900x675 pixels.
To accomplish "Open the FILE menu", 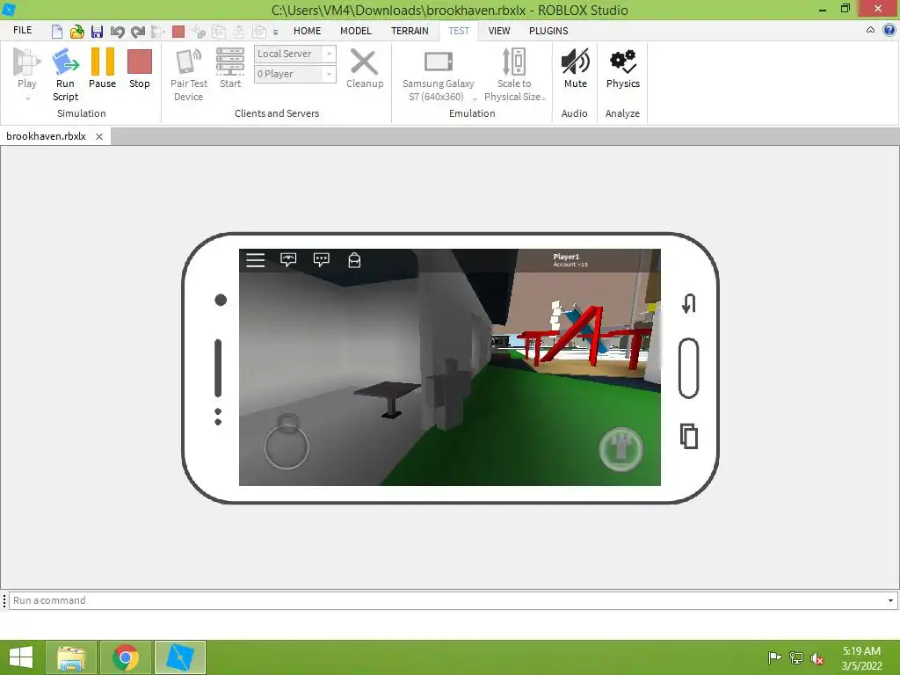I will click(x=22, y=31).
